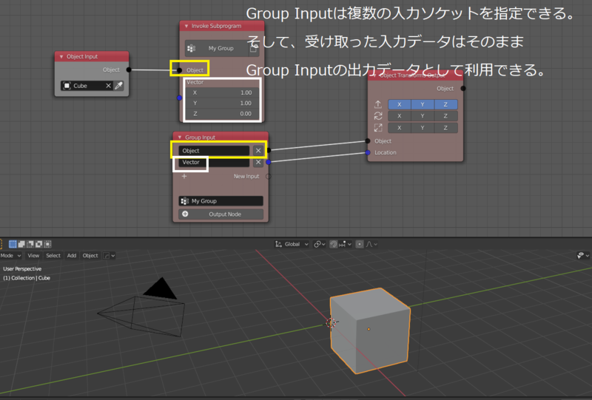Edit the Vector input name field
The image size is (592, 400).
click(214, 162)
